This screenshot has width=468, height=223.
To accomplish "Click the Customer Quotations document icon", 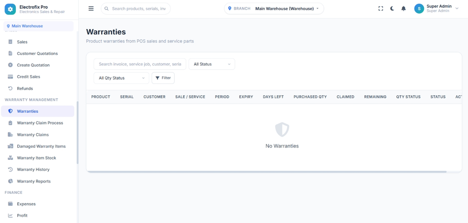I will pos(10,54).
